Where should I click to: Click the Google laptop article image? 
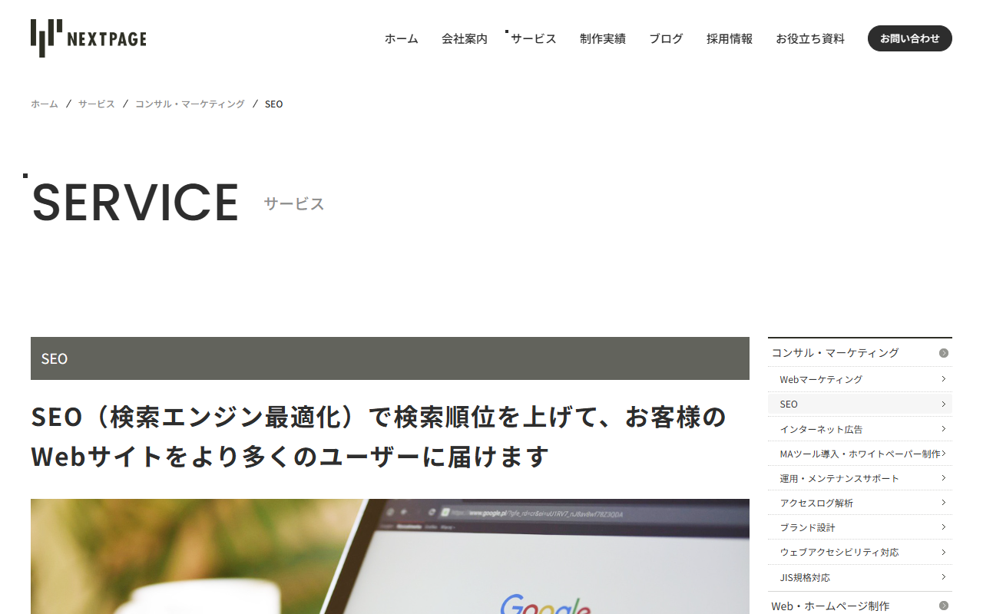pos(389,556)
